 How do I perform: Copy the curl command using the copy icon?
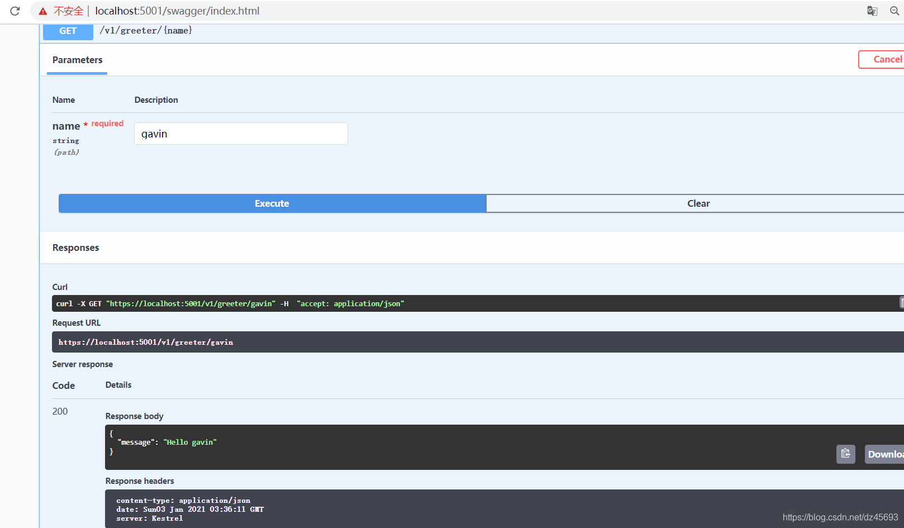click(902, 303)
